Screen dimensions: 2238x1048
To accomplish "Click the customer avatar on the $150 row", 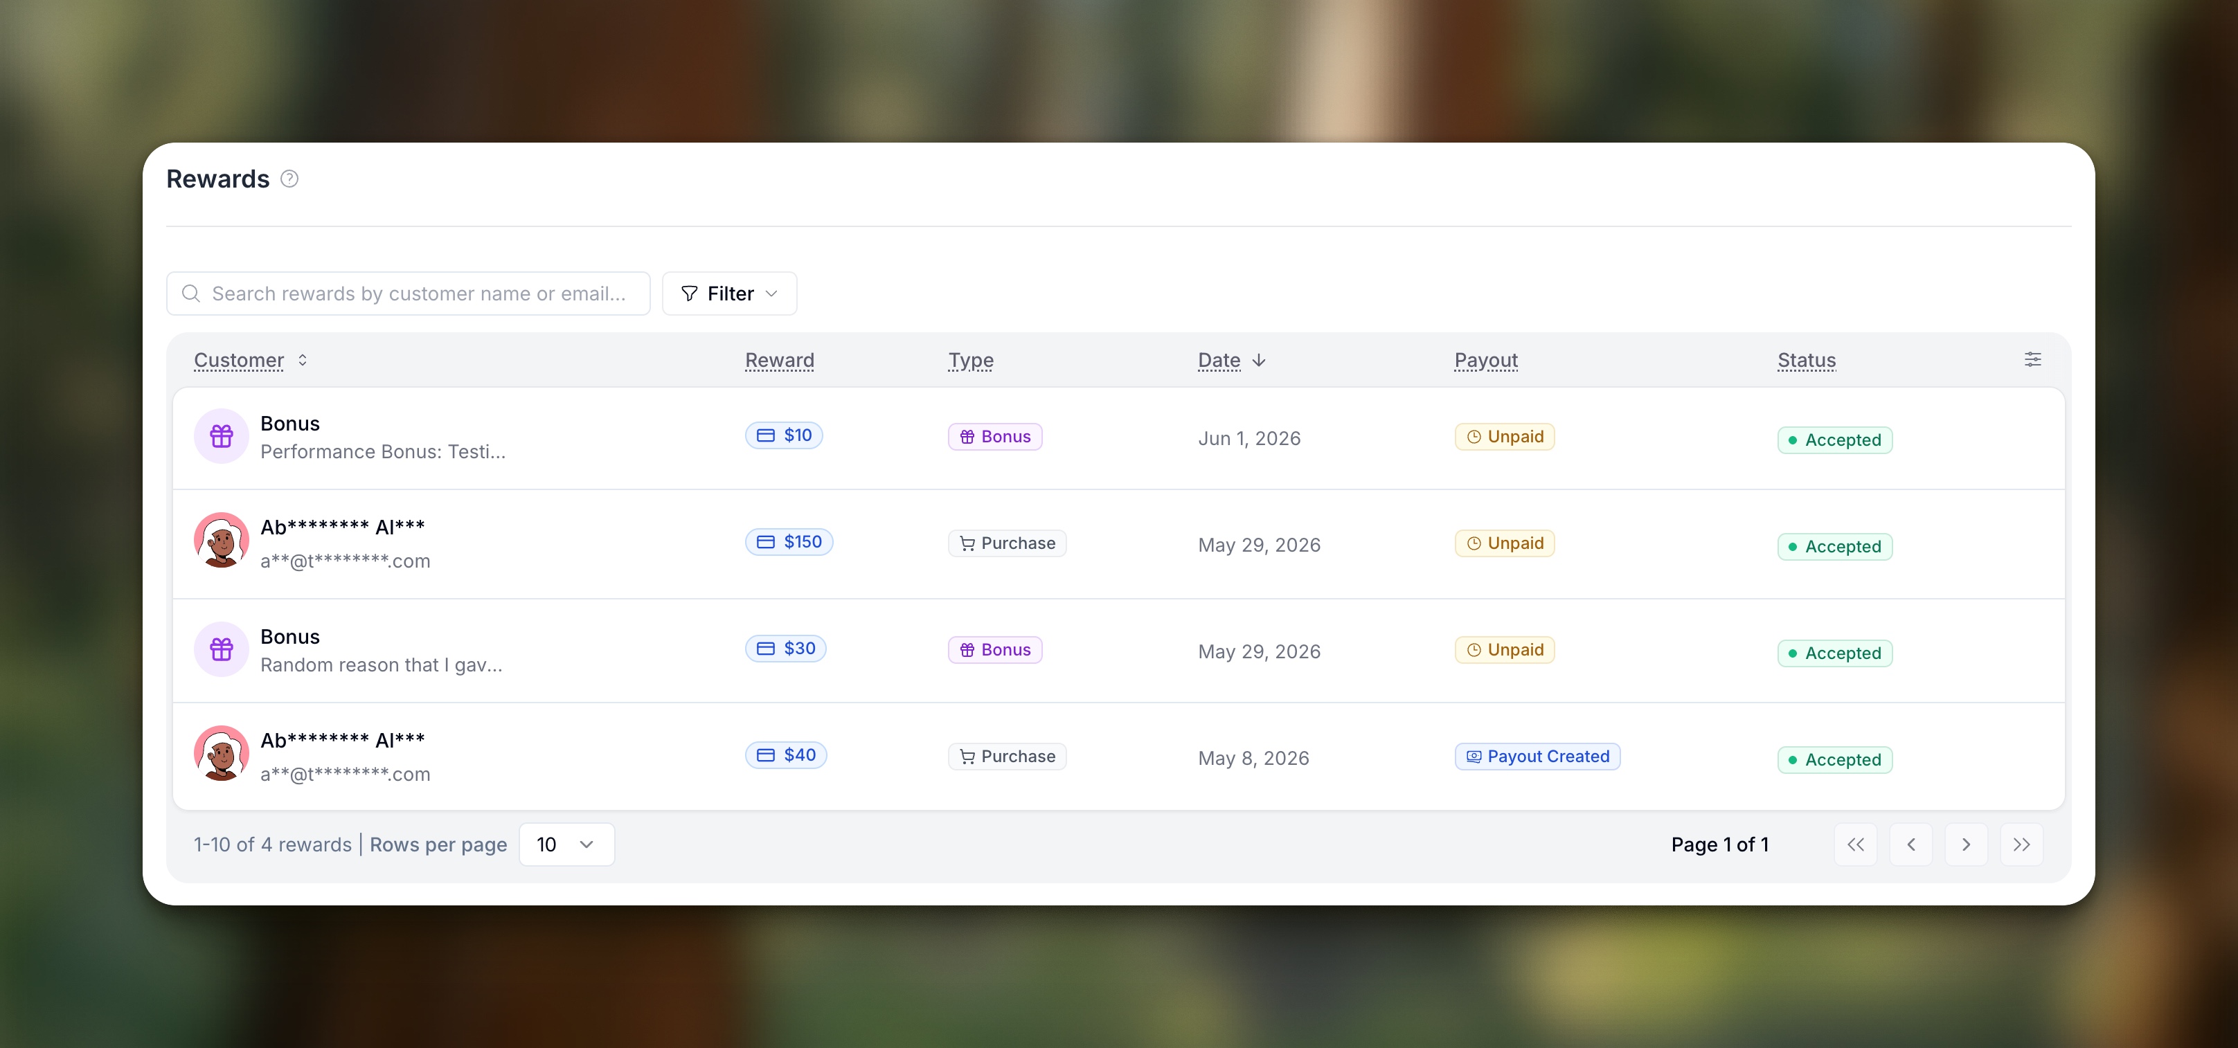I will [222, 540].
